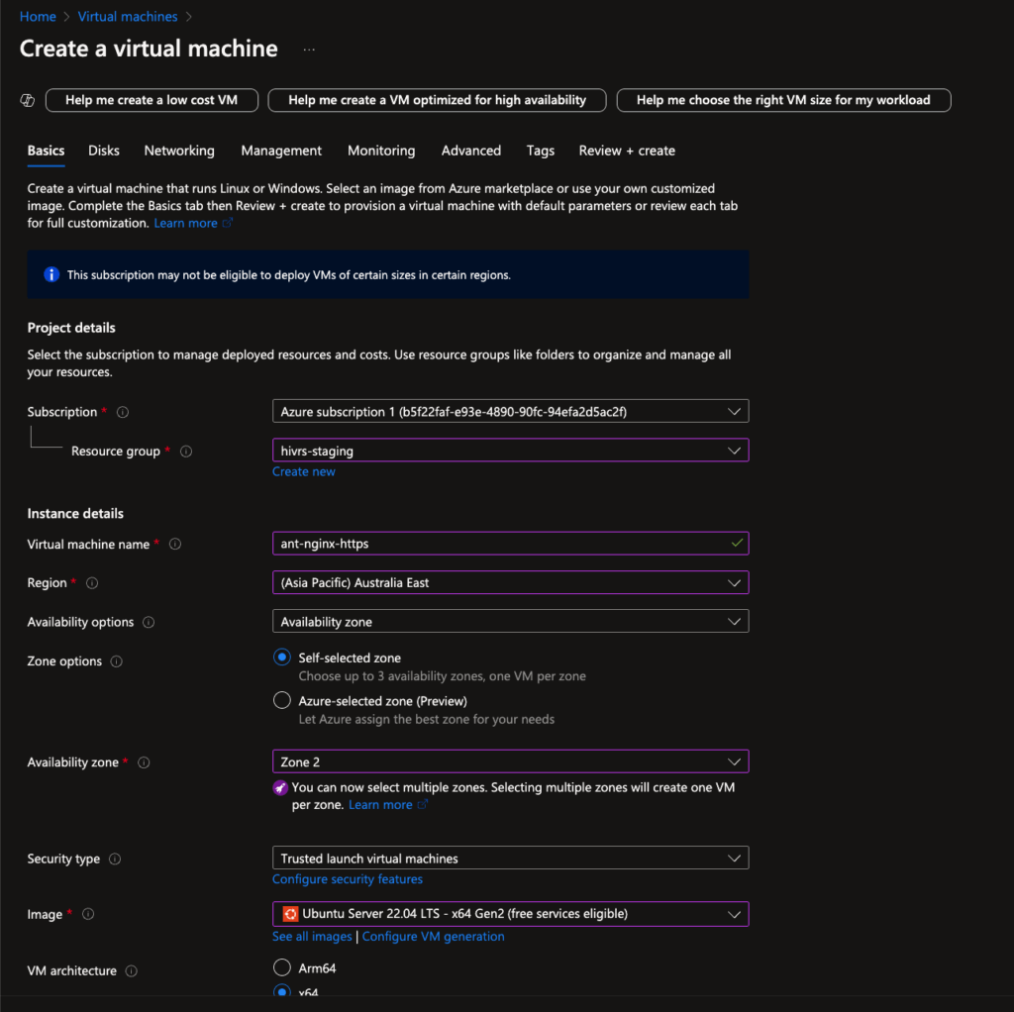Image resolution: width=1014 pixels, height=1012 pixels.
Task: Select the Self-selected zone radio button
Action: tap(282, 657)
